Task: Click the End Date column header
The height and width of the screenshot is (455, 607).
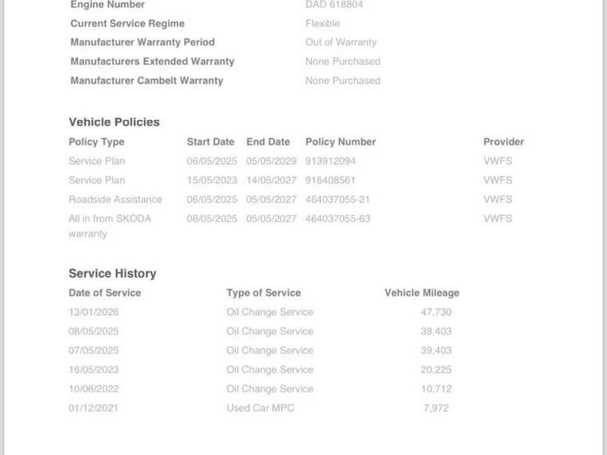Action: (268, 142)
